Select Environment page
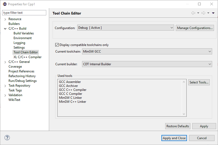The image size is (218, 145). pyautogui.click(x=23, y=38)
